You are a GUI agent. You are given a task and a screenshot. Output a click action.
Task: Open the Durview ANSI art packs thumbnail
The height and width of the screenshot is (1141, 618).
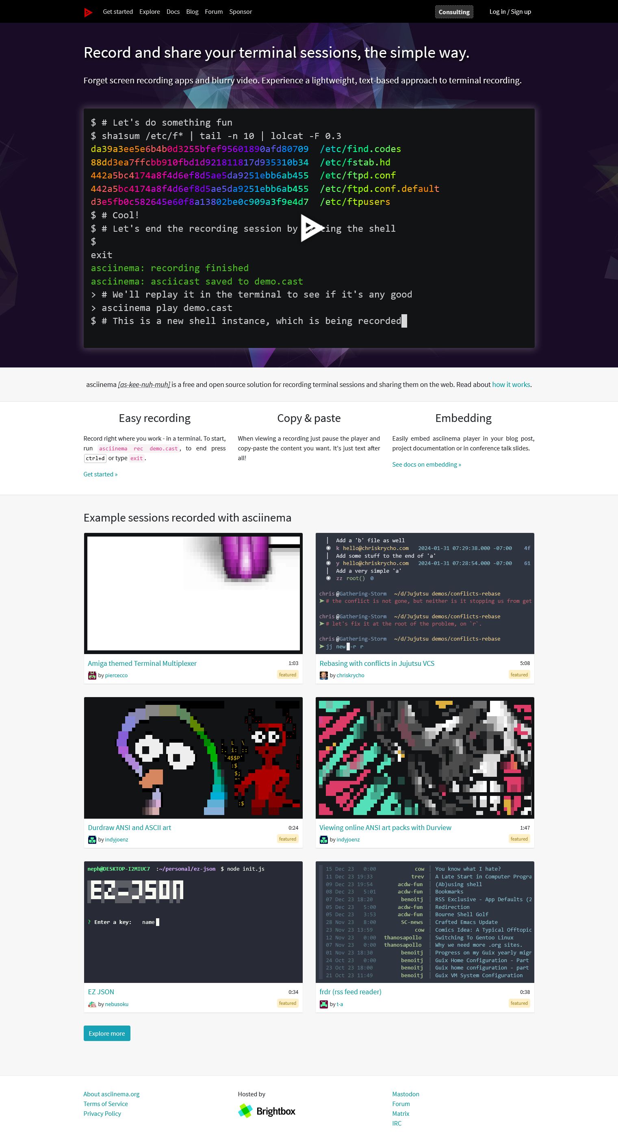(x=425, y=758)
